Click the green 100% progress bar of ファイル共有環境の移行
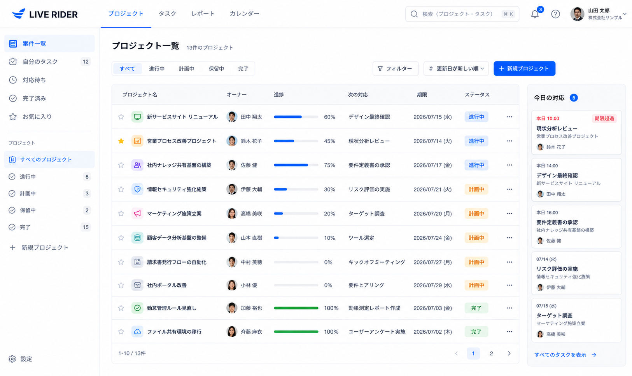Image resolution: width=632 pixels, height=376 pixels. pyautogui.click(x=296, y=332)
